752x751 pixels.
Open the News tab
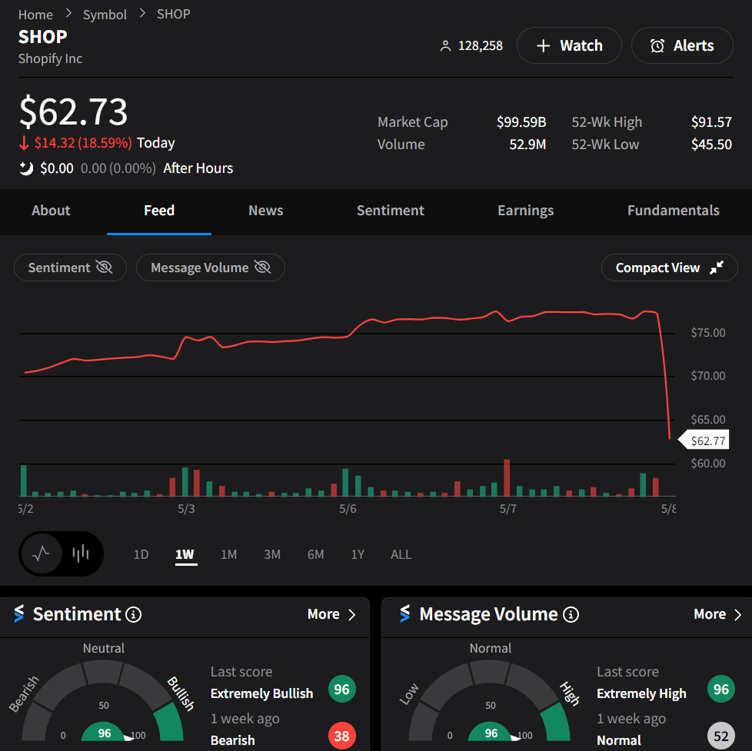click(x=266, y=211)
